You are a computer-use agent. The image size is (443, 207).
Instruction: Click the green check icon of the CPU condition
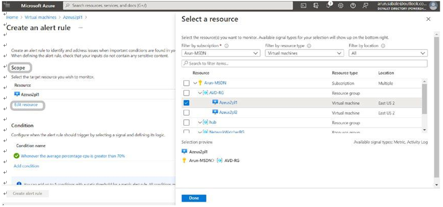[17, 155]
